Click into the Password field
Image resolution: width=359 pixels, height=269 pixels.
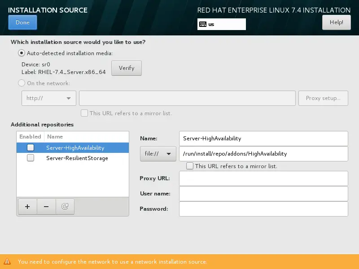263,209
